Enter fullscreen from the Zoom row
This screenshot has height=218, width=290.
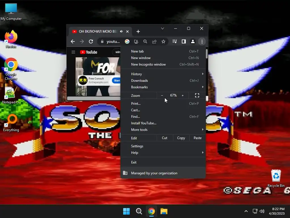pyautogui.click(x=197, y=95)
